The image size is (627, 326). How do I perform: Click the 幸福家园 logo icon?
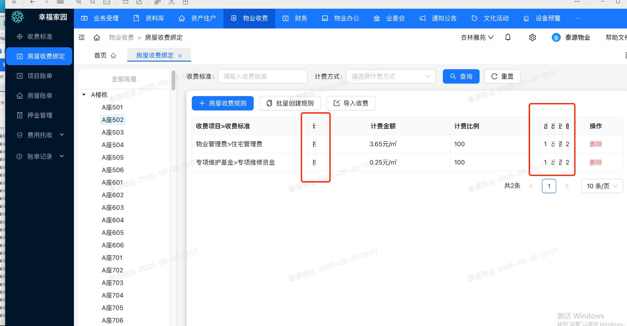[17, 17]
